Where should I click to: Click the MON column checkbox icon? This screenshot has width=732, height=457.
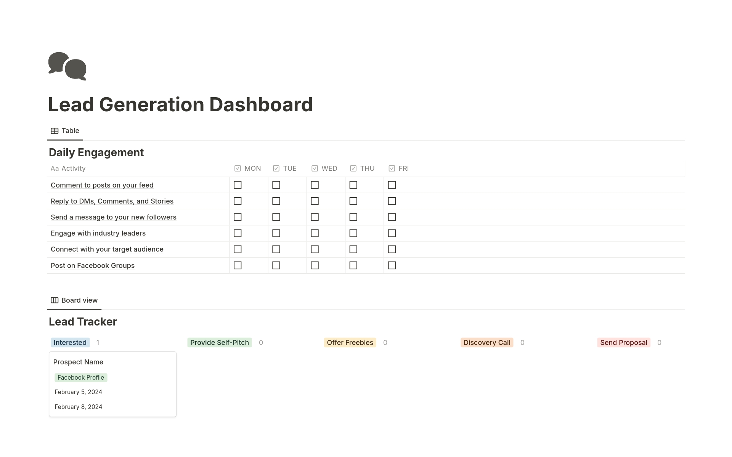click(238, 168)
